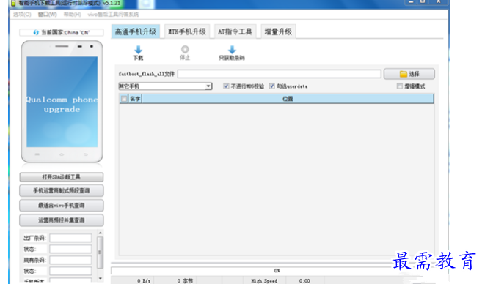This screenshot has height=284, width=482.
Task: Toggle the userdata checkbox
Action: click(271, 86)
